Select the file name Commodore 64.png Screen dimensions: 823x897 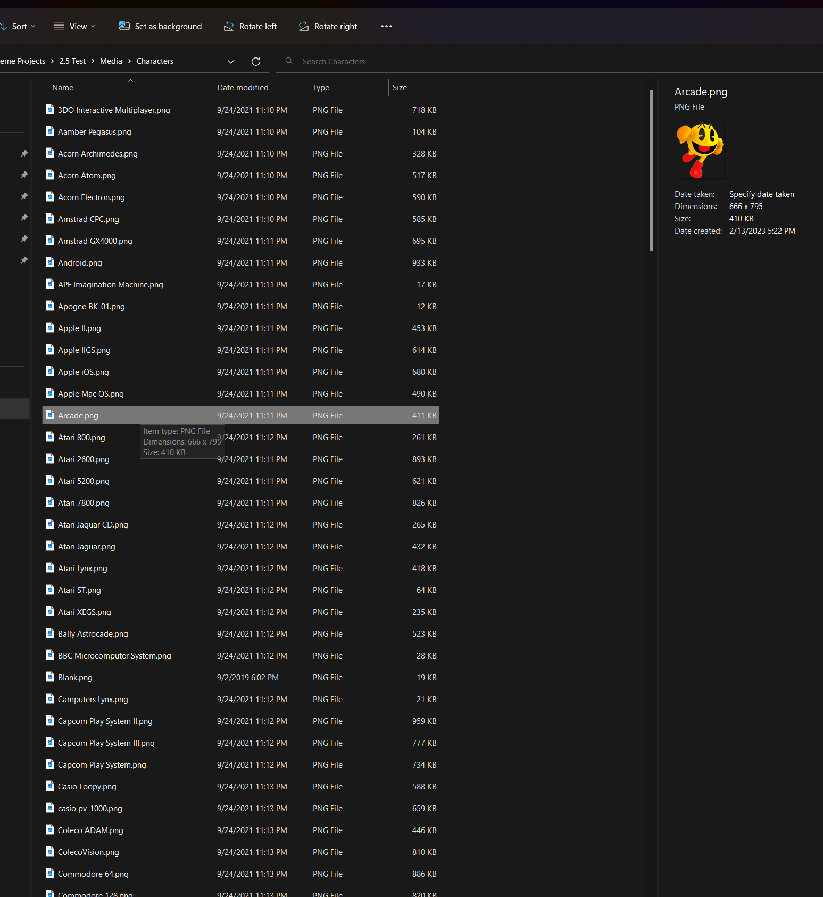tap(93, 874)
